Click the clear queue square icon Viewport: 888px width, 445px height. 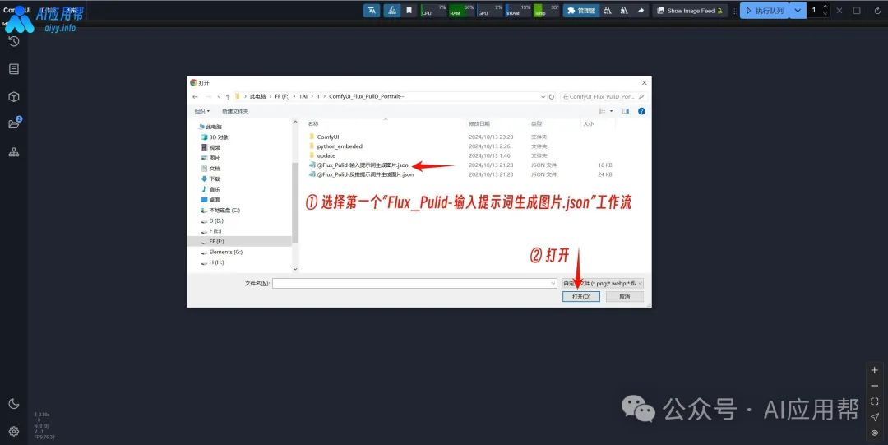pyautogui.click(x=857, y=10)
